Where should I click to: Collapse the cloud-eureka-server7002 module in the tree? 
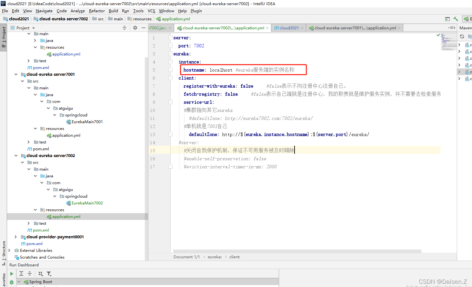pos(16,156)
